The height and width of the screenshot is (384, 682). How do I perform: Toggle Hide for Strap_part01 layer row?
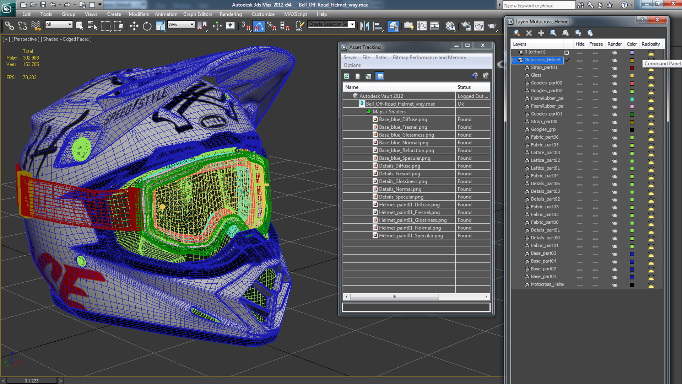(580, 68)
